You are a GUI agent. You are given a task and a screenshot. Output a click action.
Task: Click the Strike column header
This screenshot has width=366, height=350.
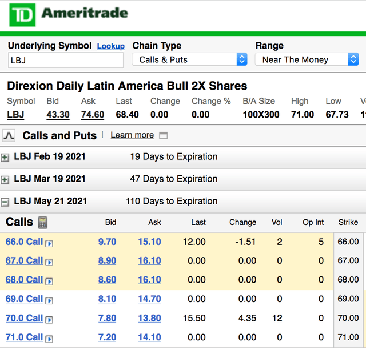pyautogui.click(x=348, y=222)
